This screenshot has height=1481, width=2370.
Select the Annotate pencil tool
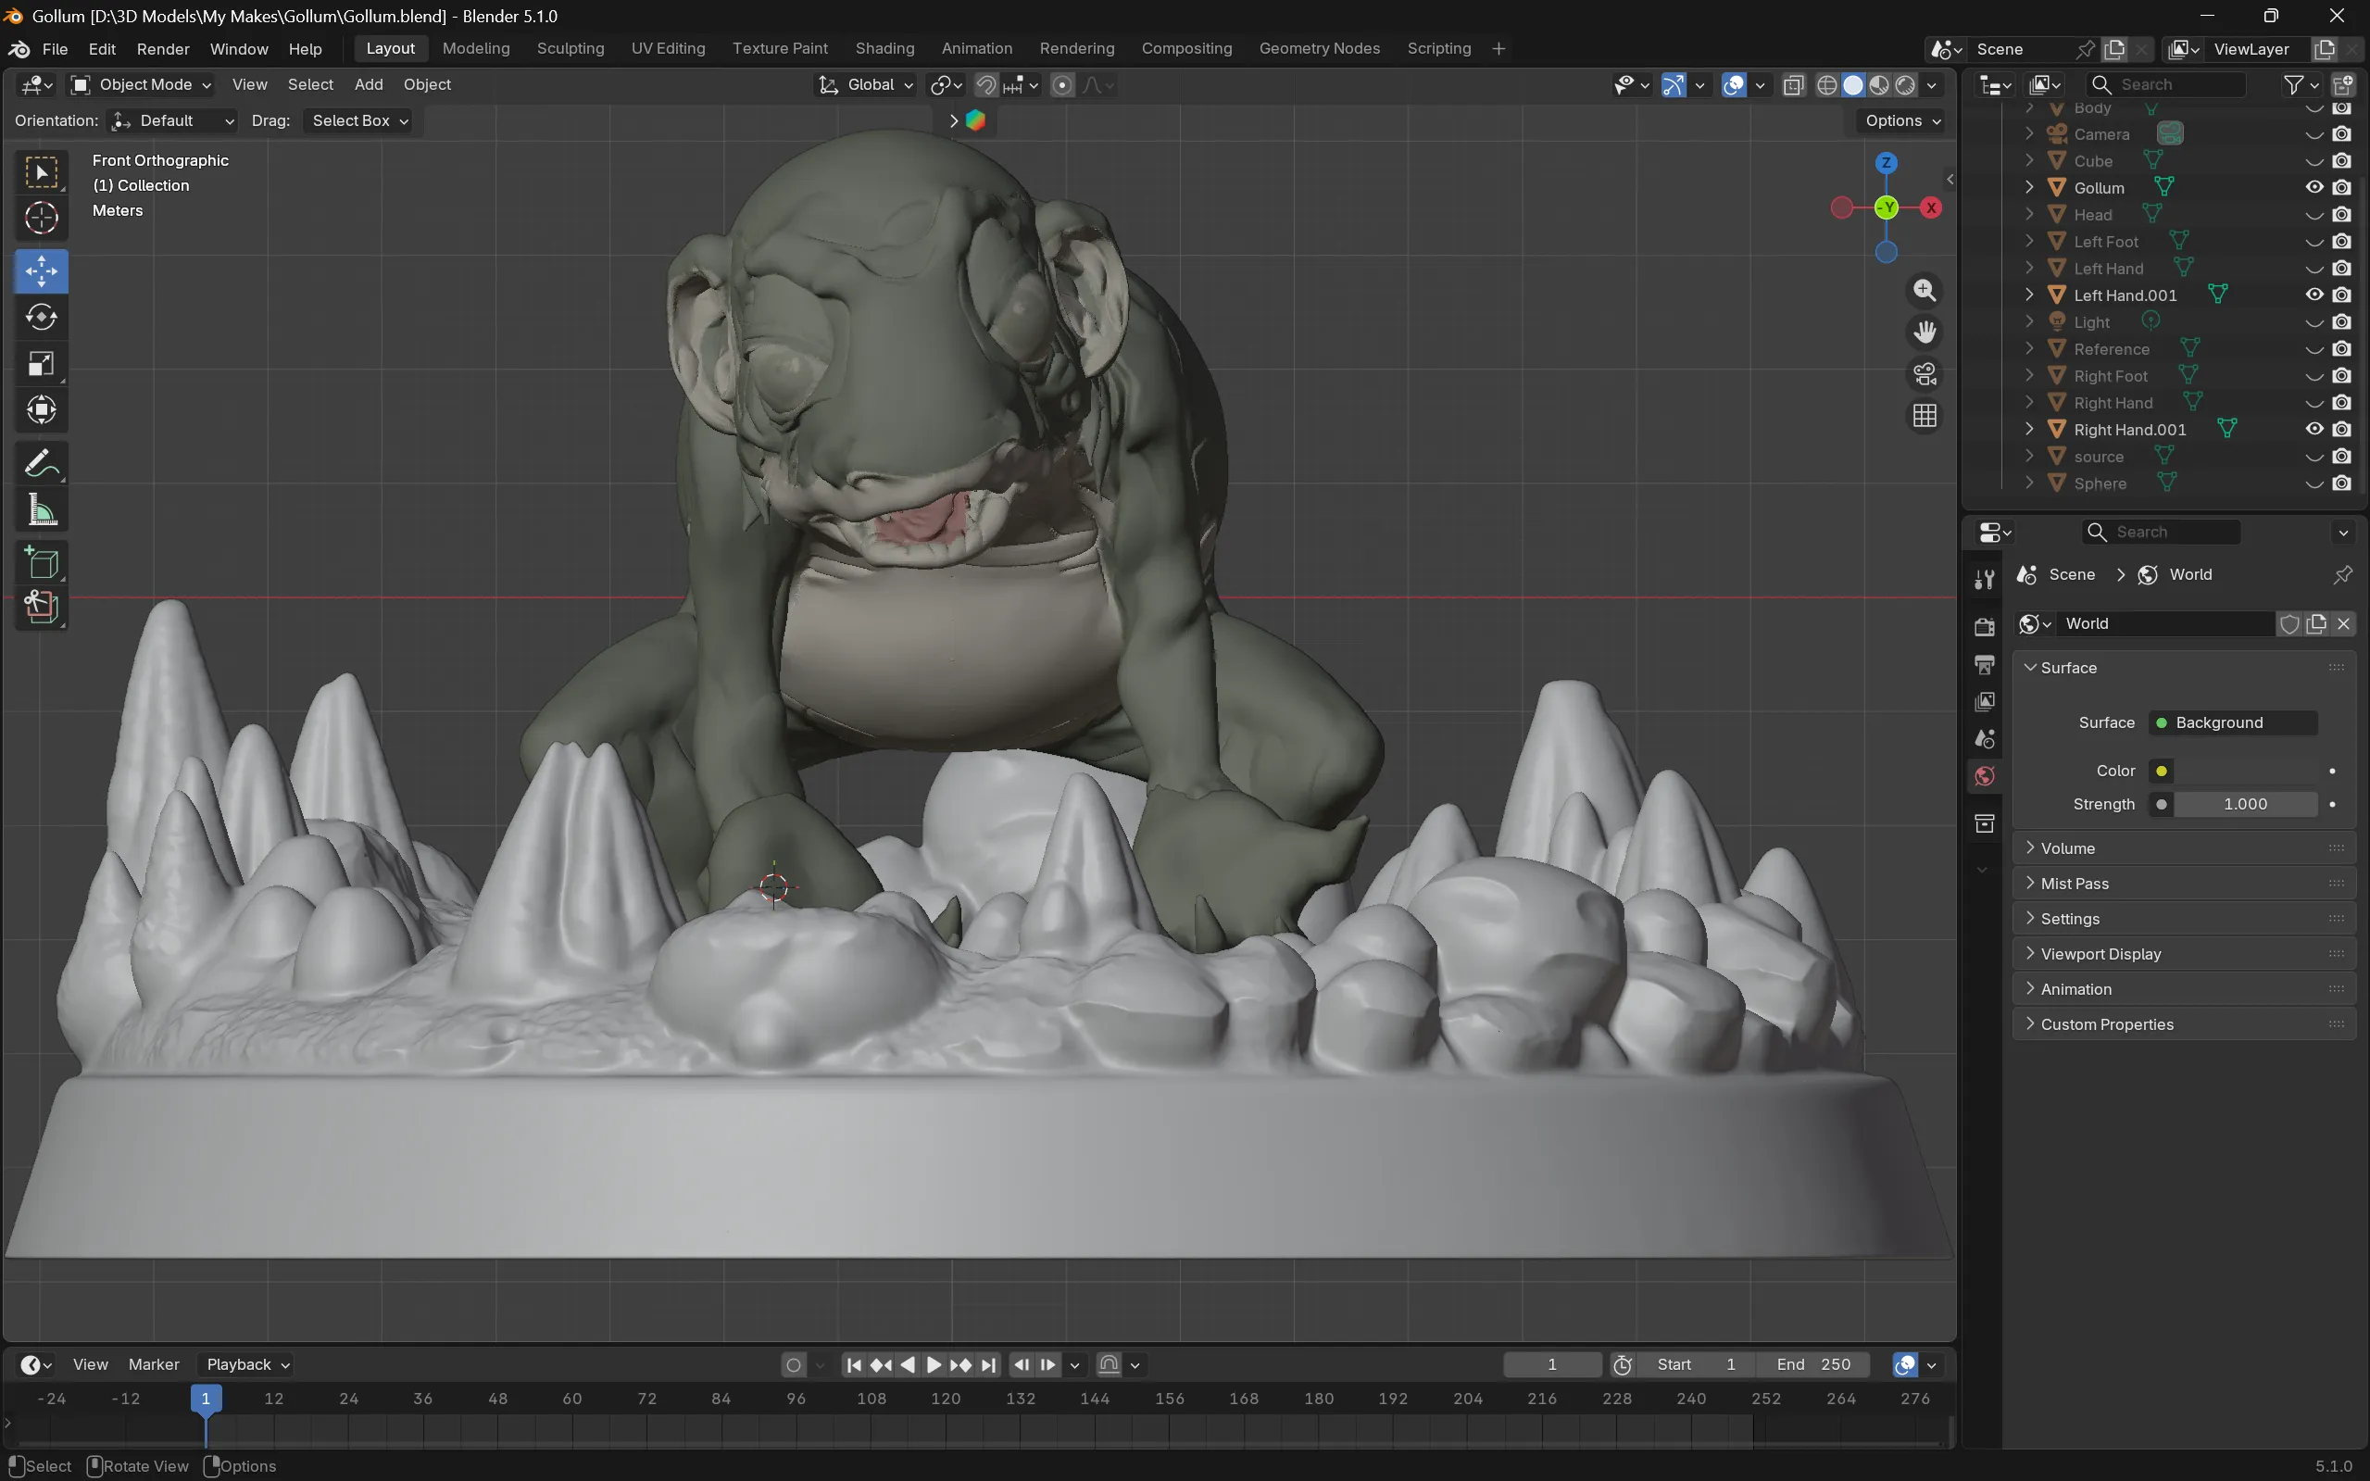tap(41, 463)
